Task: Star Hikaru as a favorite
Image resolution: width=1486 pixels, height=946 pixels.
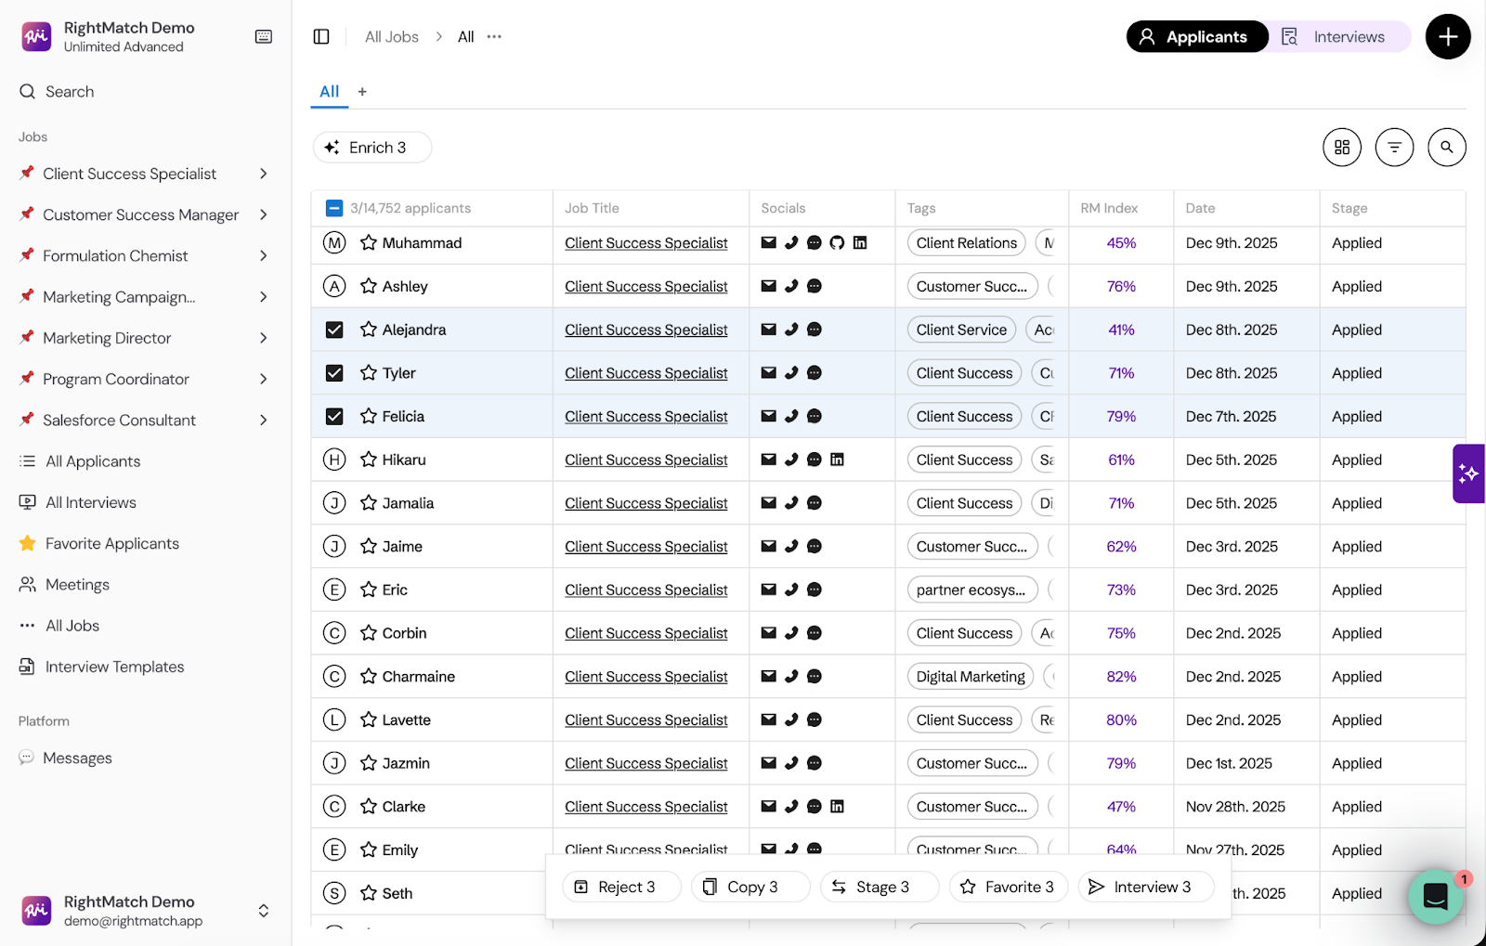Action: pyautogui.click(x=369, y=460)
